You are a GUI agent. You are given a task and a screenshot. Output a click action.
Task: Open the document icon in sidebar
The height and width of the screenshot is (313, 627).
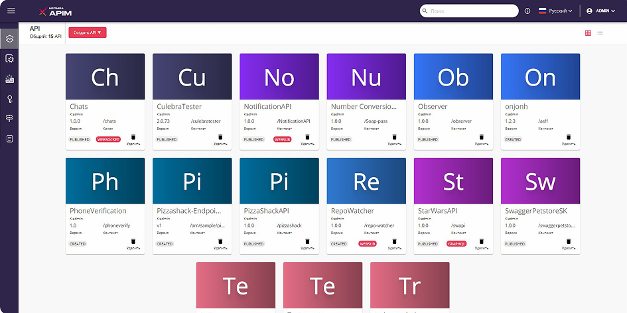[9, 139]
